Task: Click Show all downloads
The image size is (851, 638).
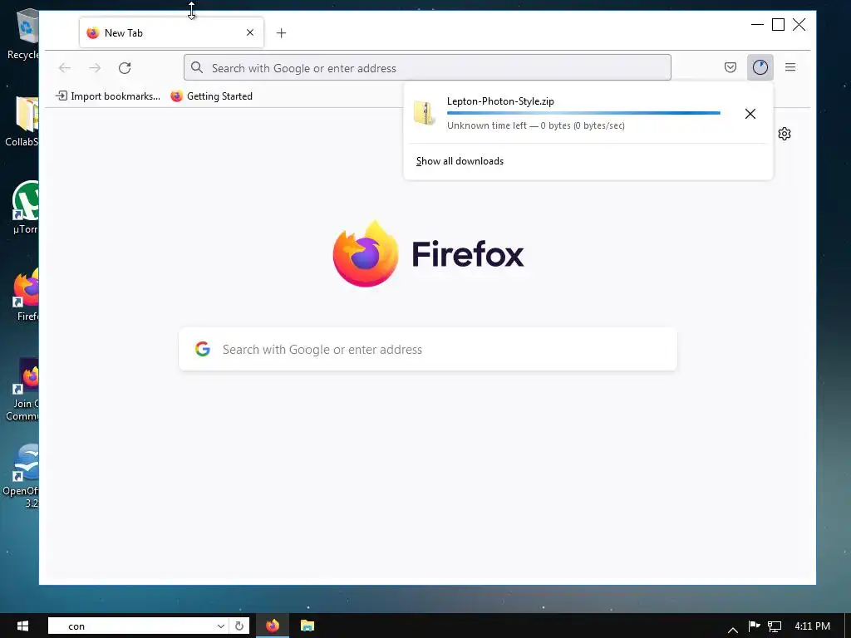Action: 460,161
